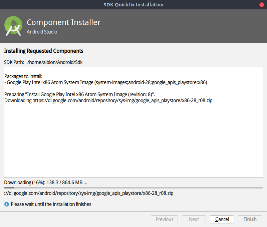Click the blue info icon near the bottom
Viewport: 267px width, 227px height.
pos(6,204)
